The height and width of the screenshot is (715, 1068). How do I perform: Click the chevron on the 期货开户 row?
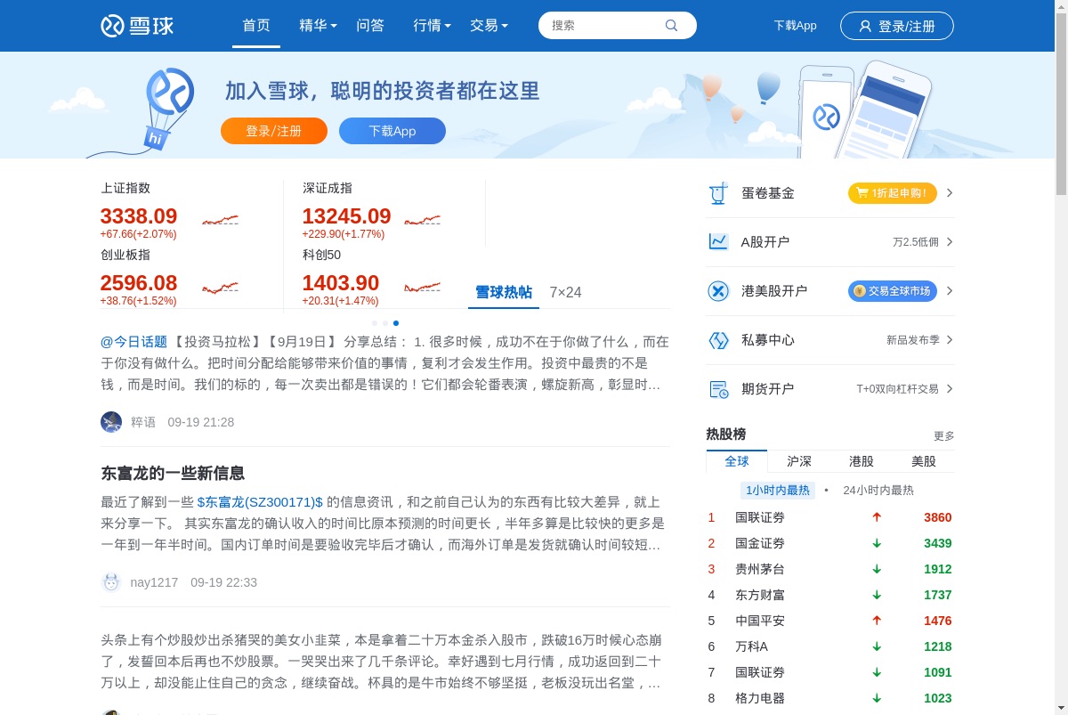pos(950,389)
